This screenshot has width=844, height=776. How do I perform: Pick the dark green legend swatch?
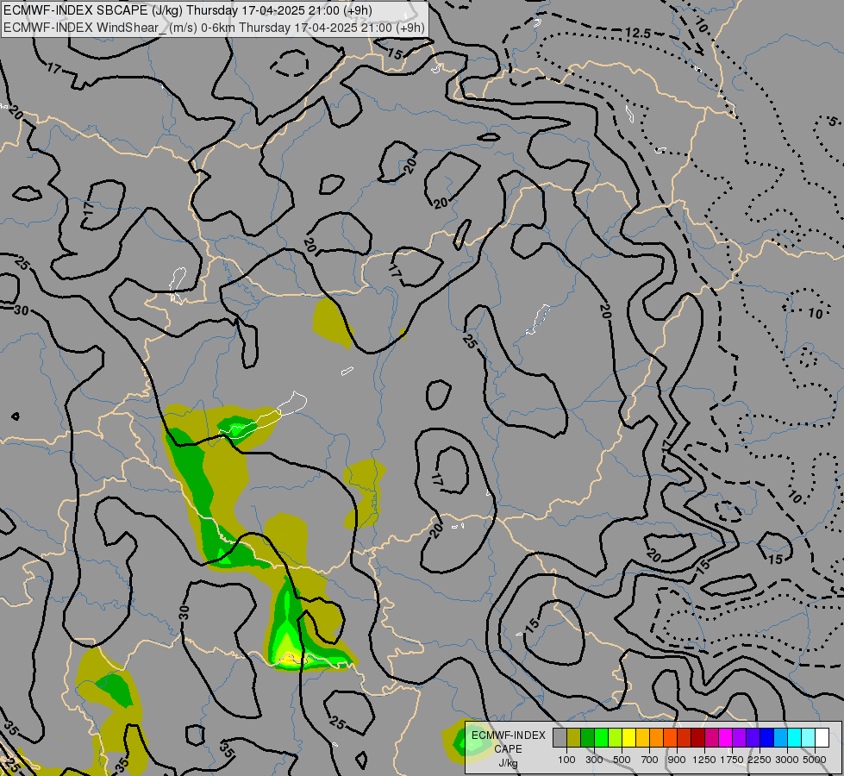pyautogui.click(x=588, y=738)
